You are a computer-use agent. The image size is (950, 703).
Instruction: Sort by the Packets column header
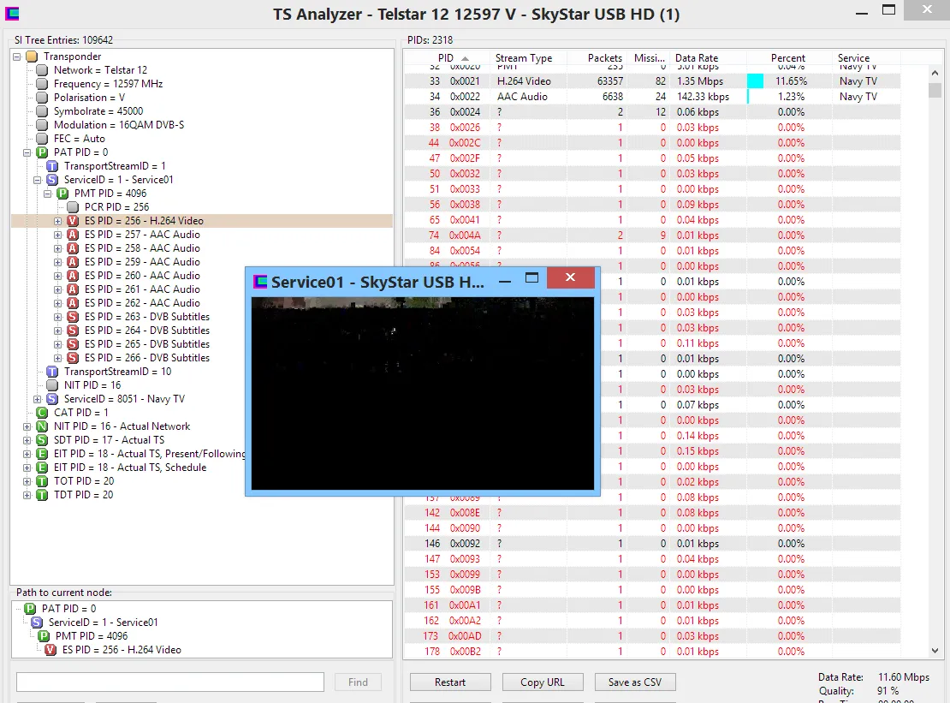pyautogui.click(x=604, y=58)
